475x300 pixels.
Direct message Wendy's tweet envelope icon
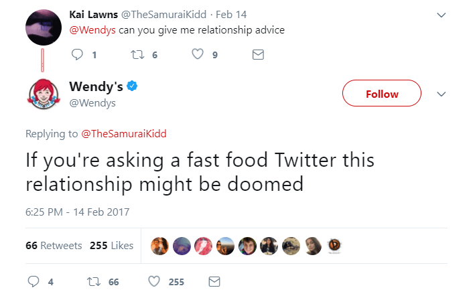[x=214, y=282]
